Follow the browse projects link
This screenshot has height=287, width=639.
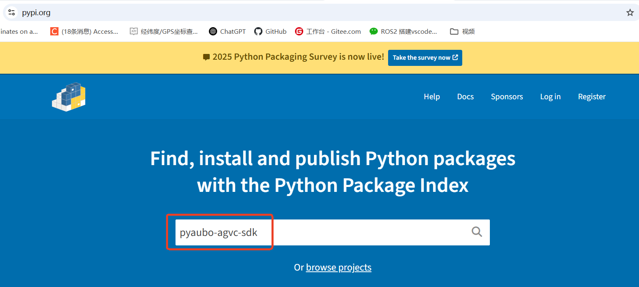point(338,268)
